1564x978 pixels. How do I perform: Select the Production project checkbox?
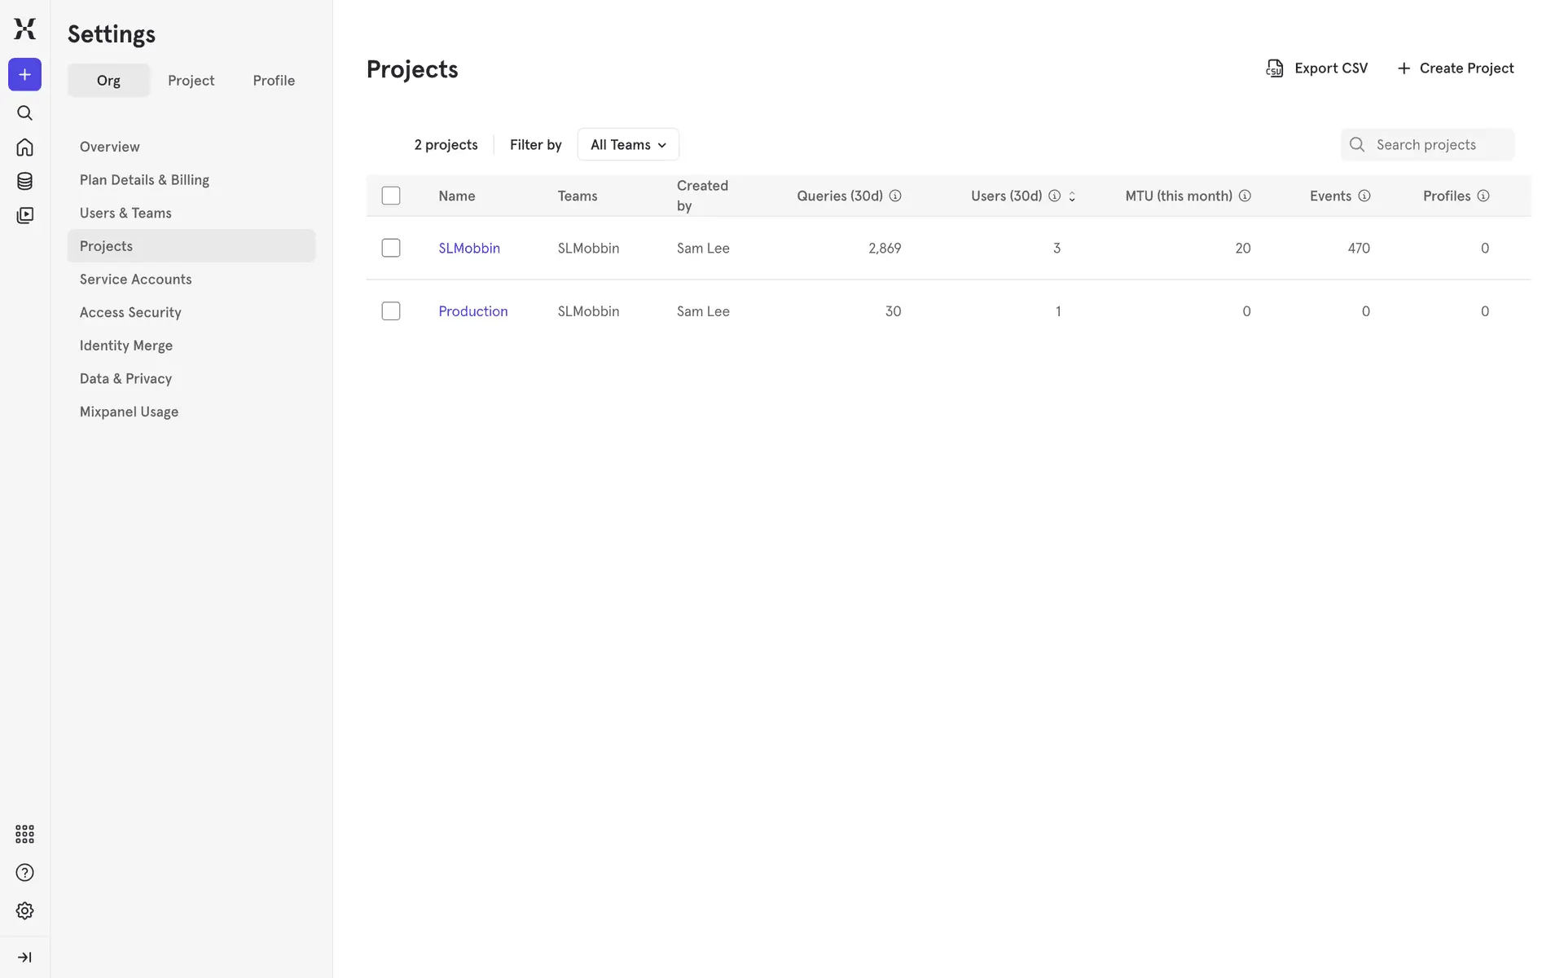(391, 311)
